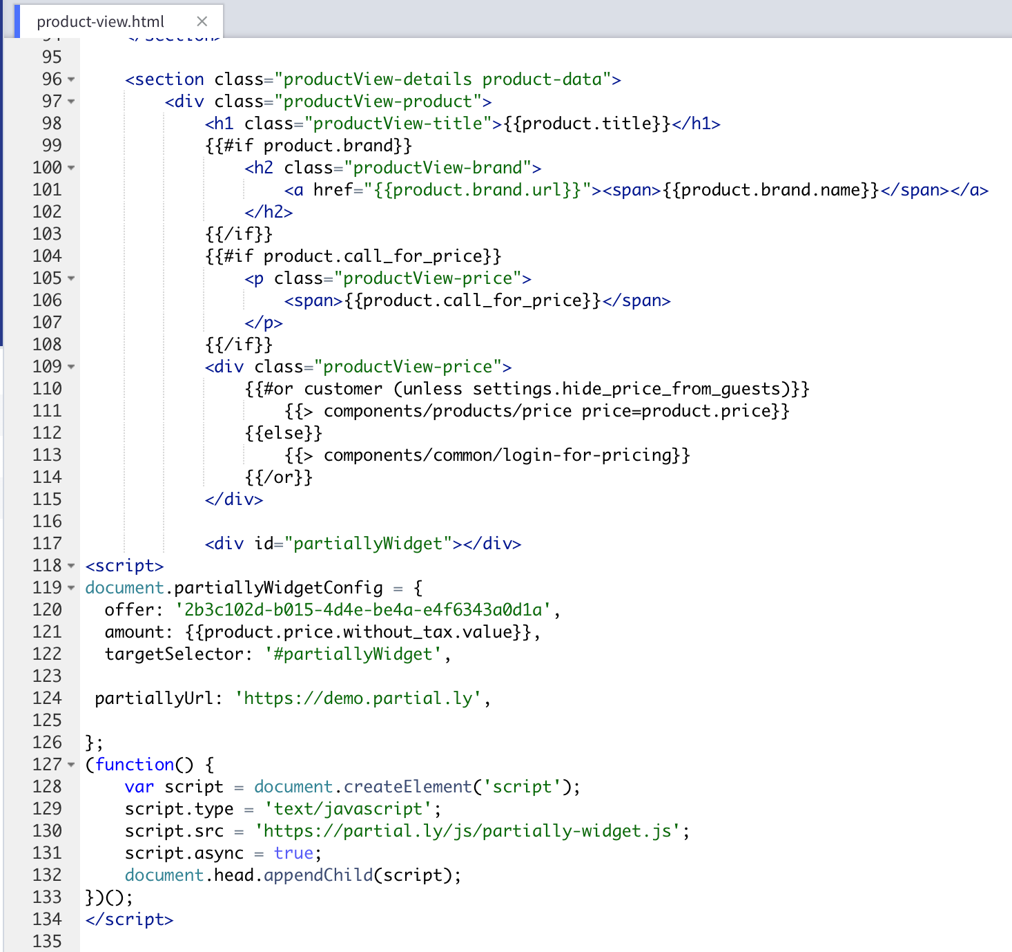1012x952 pixels.
Task: Click the "partiallyWidget" id value
Action: point(373,544)
